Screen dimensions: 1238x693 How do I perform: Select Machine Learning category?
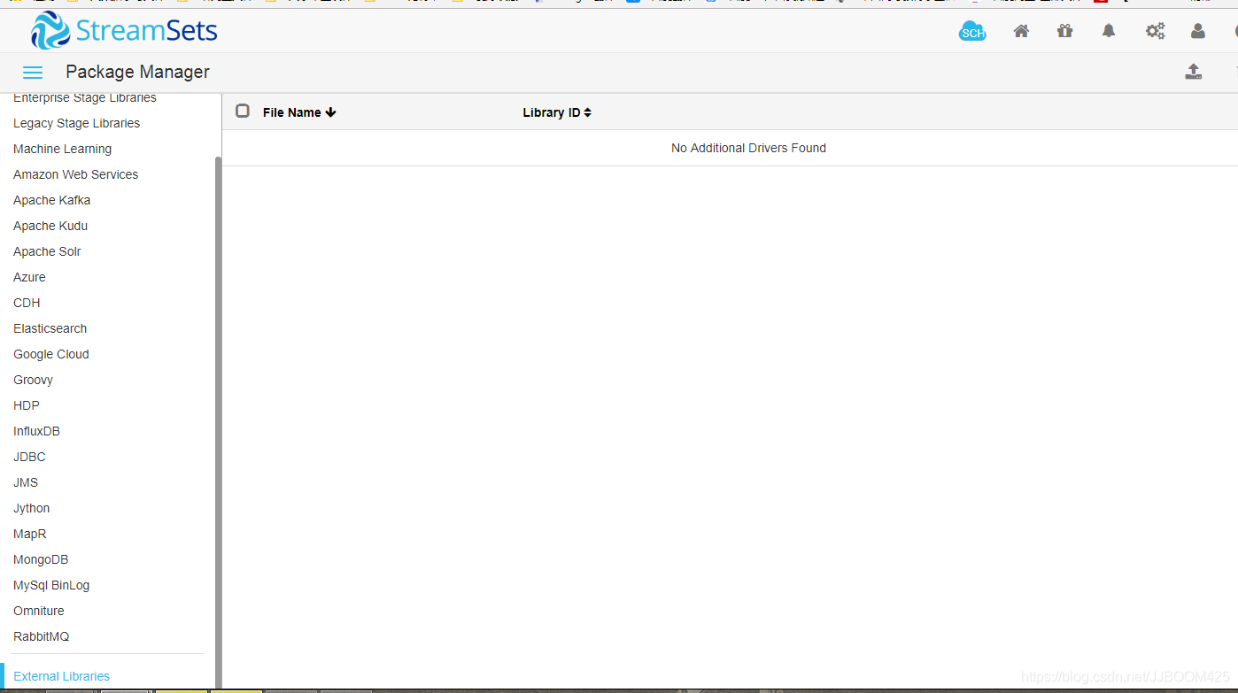pyautogui.click(x=62, y=149)
